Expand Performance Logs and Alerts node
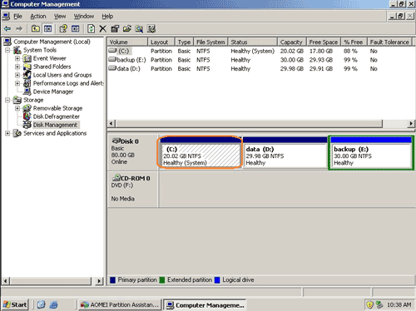This screenshot has width=416, height=311. pos(17,83)
